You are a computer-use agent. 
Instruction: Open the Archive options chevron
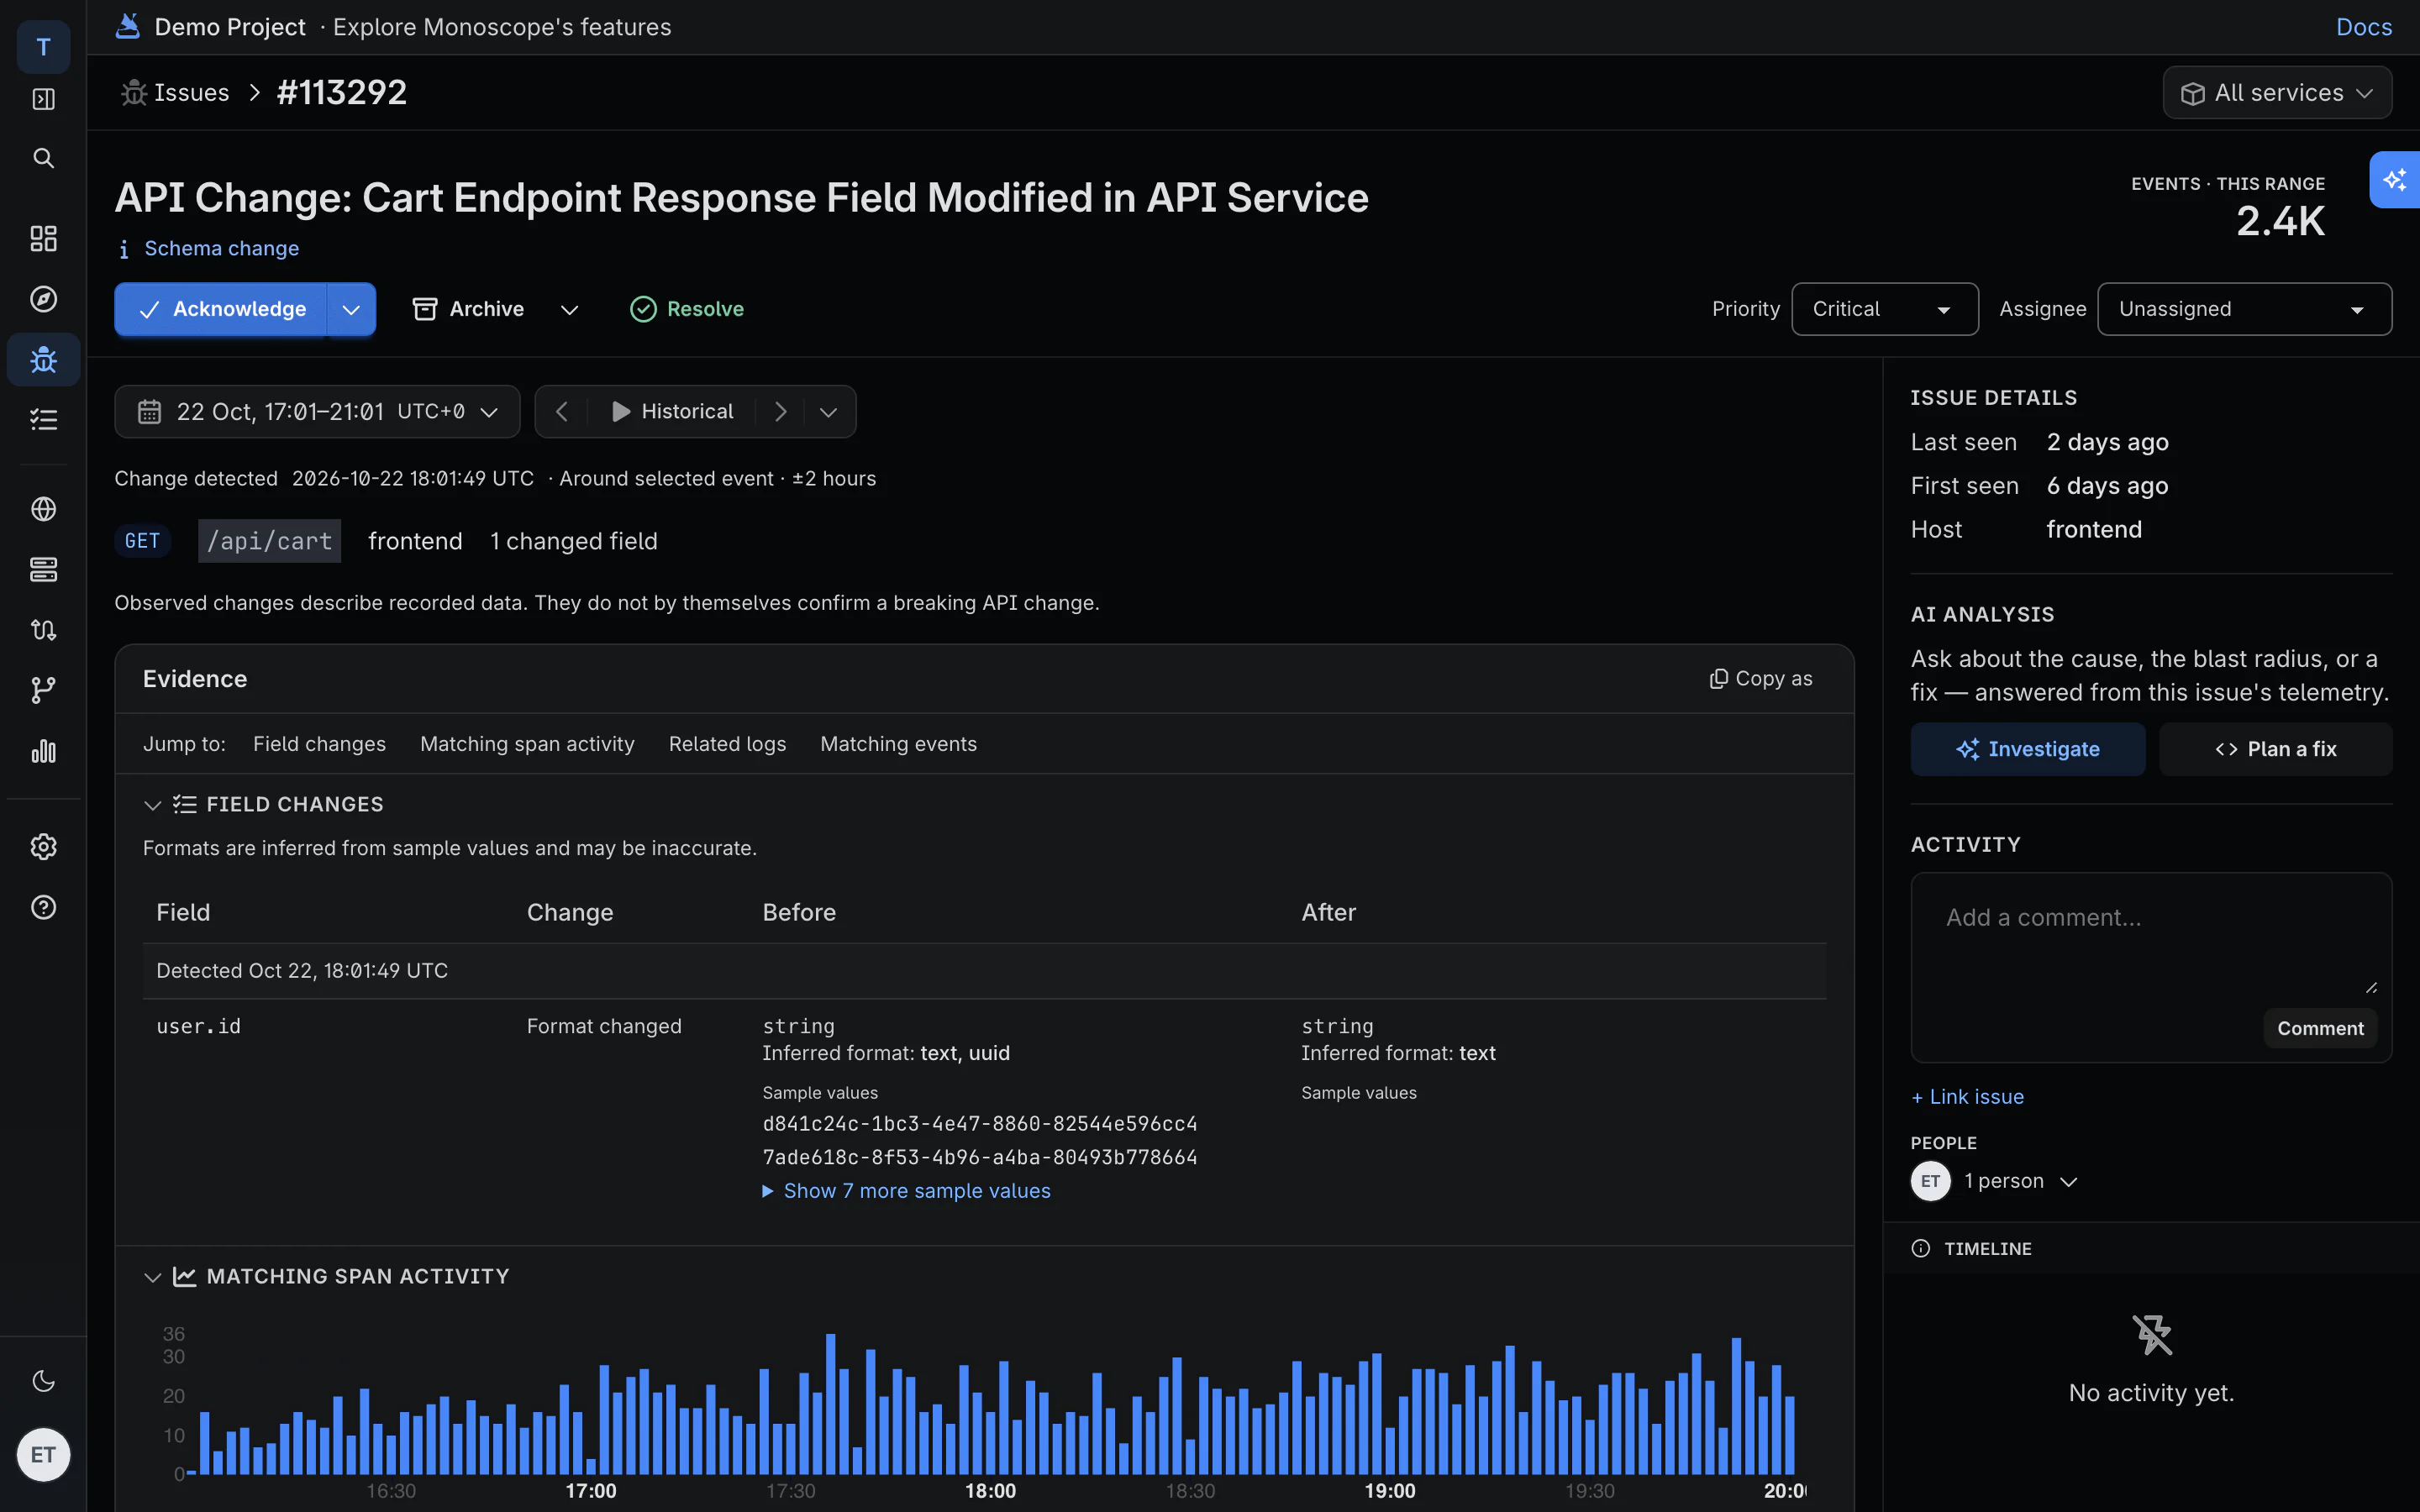(x=570, y=310)
